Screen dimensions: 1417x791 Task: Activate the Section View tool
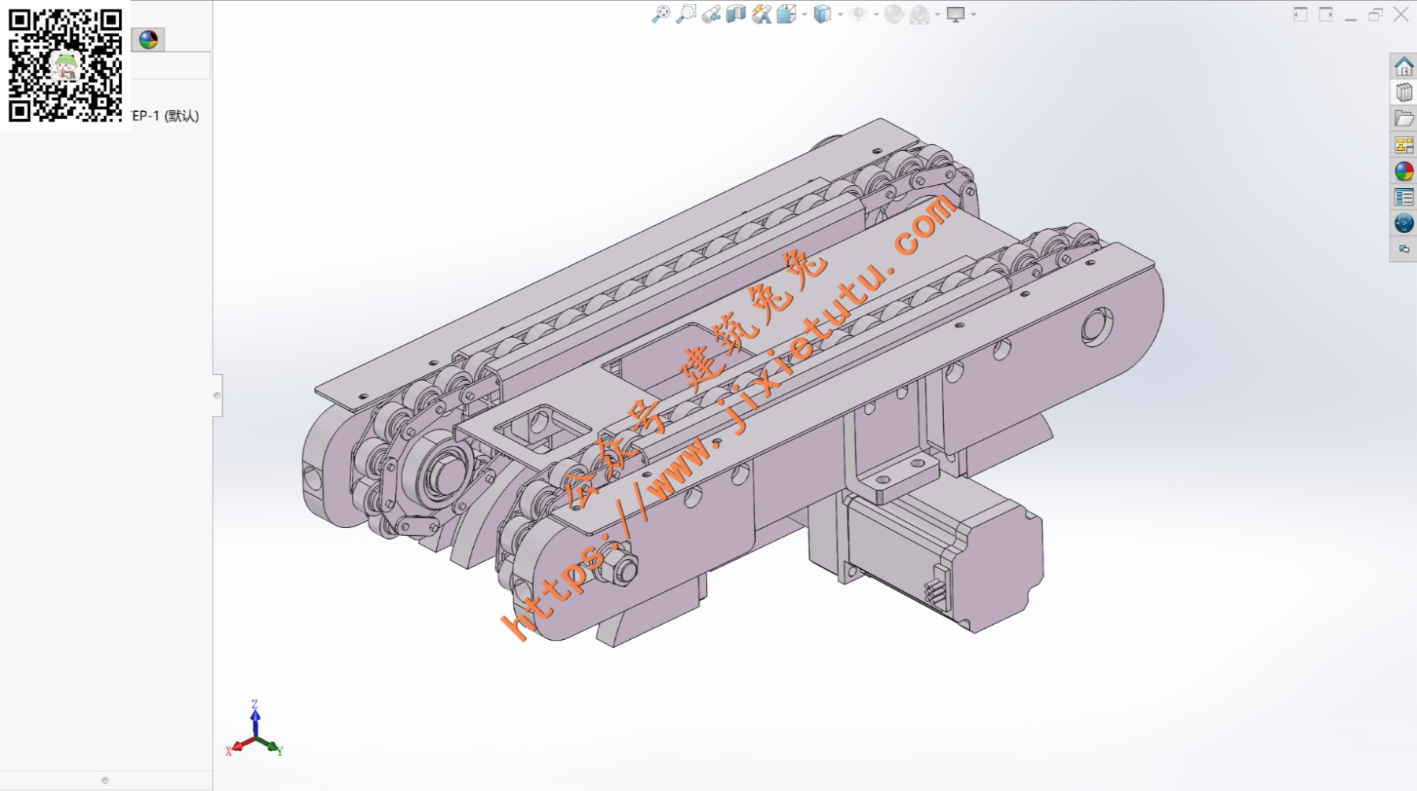pyautogui.click(x=735, y=14)
